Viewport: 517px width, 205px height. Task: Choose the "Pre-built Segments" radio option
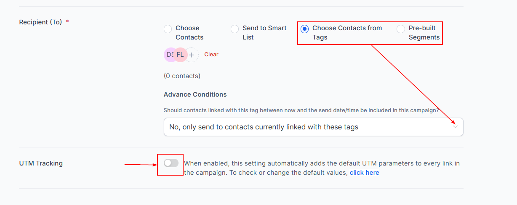pos(401,29)
